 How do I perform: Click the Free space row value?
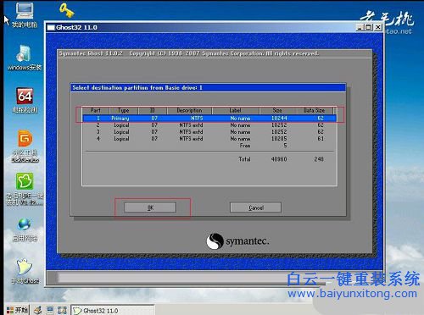(x=285, y=146)
